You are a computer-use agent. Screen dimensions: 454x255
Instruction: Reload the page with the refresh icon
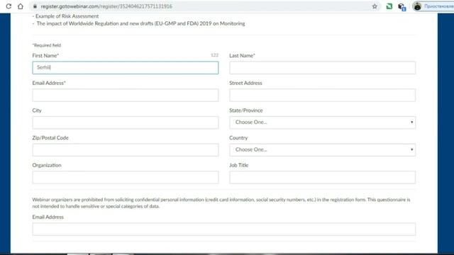coord(9,6)
